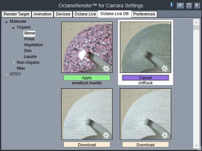Screen dimensions: 202x151
Task: Select the thumbnail above the right Download button
Action: 146,114
